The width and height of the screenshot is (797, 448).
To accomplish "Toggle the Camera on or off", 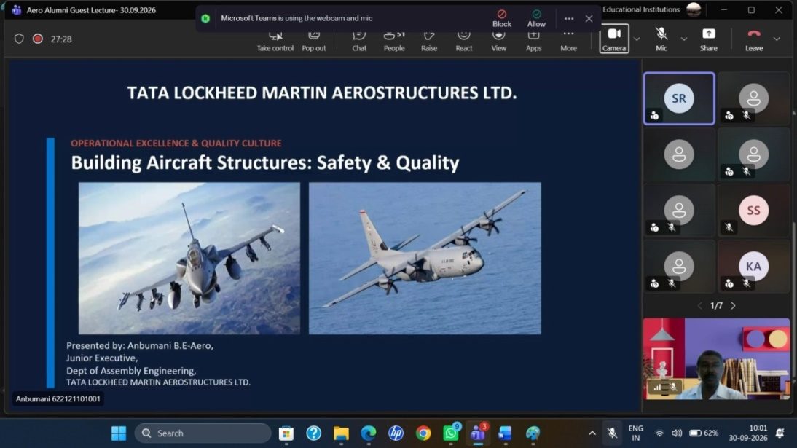I will tap(614, 39).
